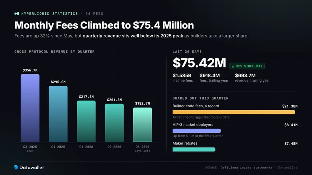
Task: Click the '$295.0M' bar label
Action: tap(58, 82)
